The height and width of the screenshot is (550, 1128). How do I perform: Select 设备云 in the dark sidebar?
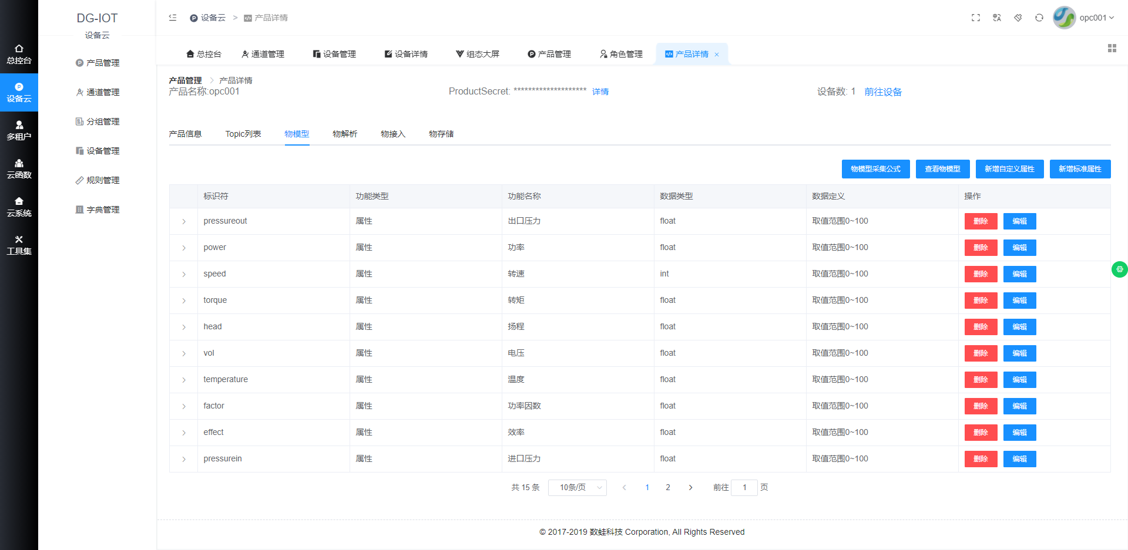(19, 93)
